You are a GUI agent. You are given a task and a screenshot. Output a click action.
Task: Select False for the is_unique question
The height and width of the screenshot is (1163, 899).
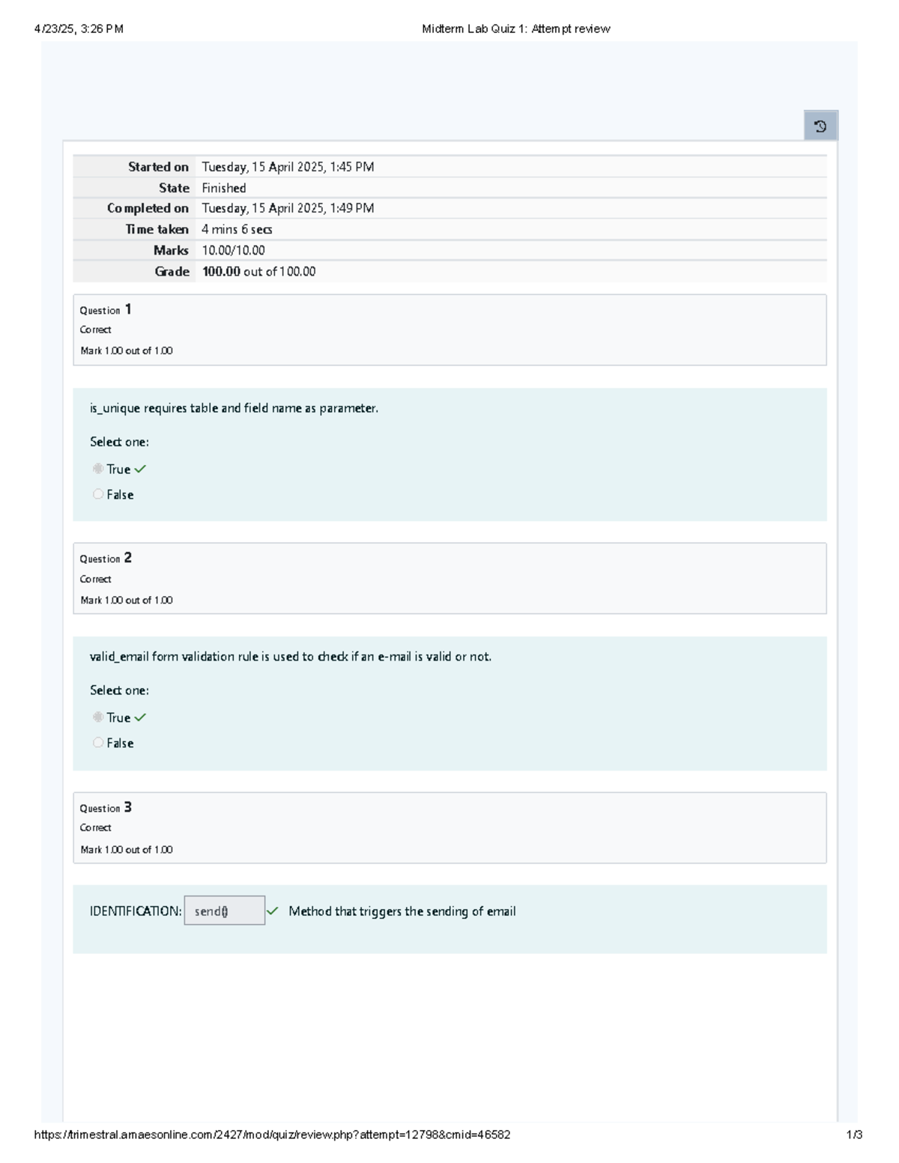pos(98,494)
